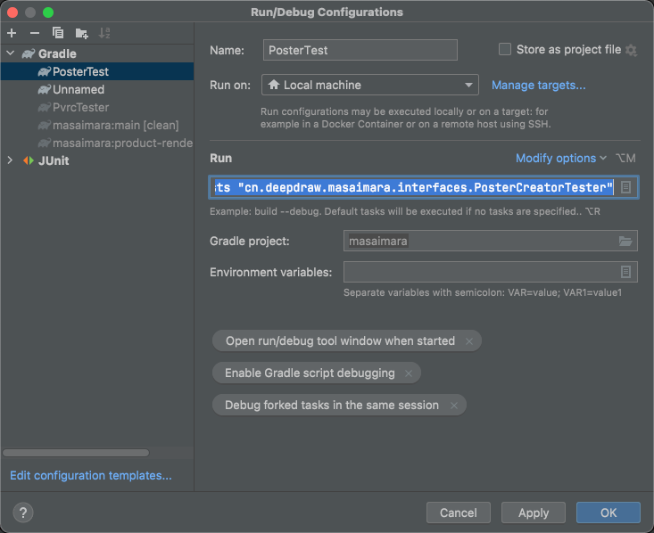654x533 pixels.
Task: Browse for the Gradle project folder
Action: coord(625,241)
